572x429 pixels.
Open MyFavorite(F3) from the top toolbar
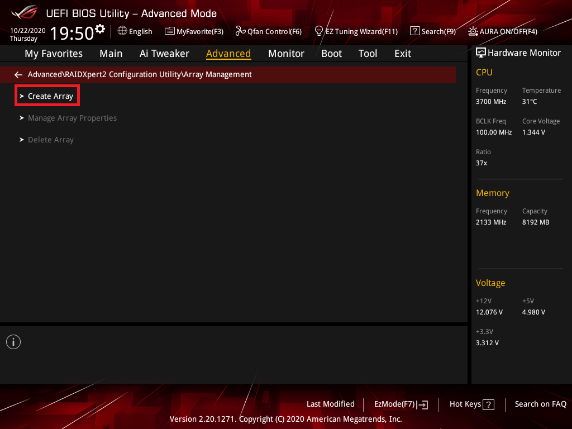194,31
